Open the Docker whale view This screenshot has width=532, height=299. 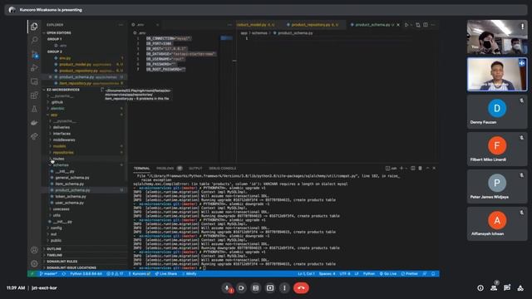pos(34,122)
